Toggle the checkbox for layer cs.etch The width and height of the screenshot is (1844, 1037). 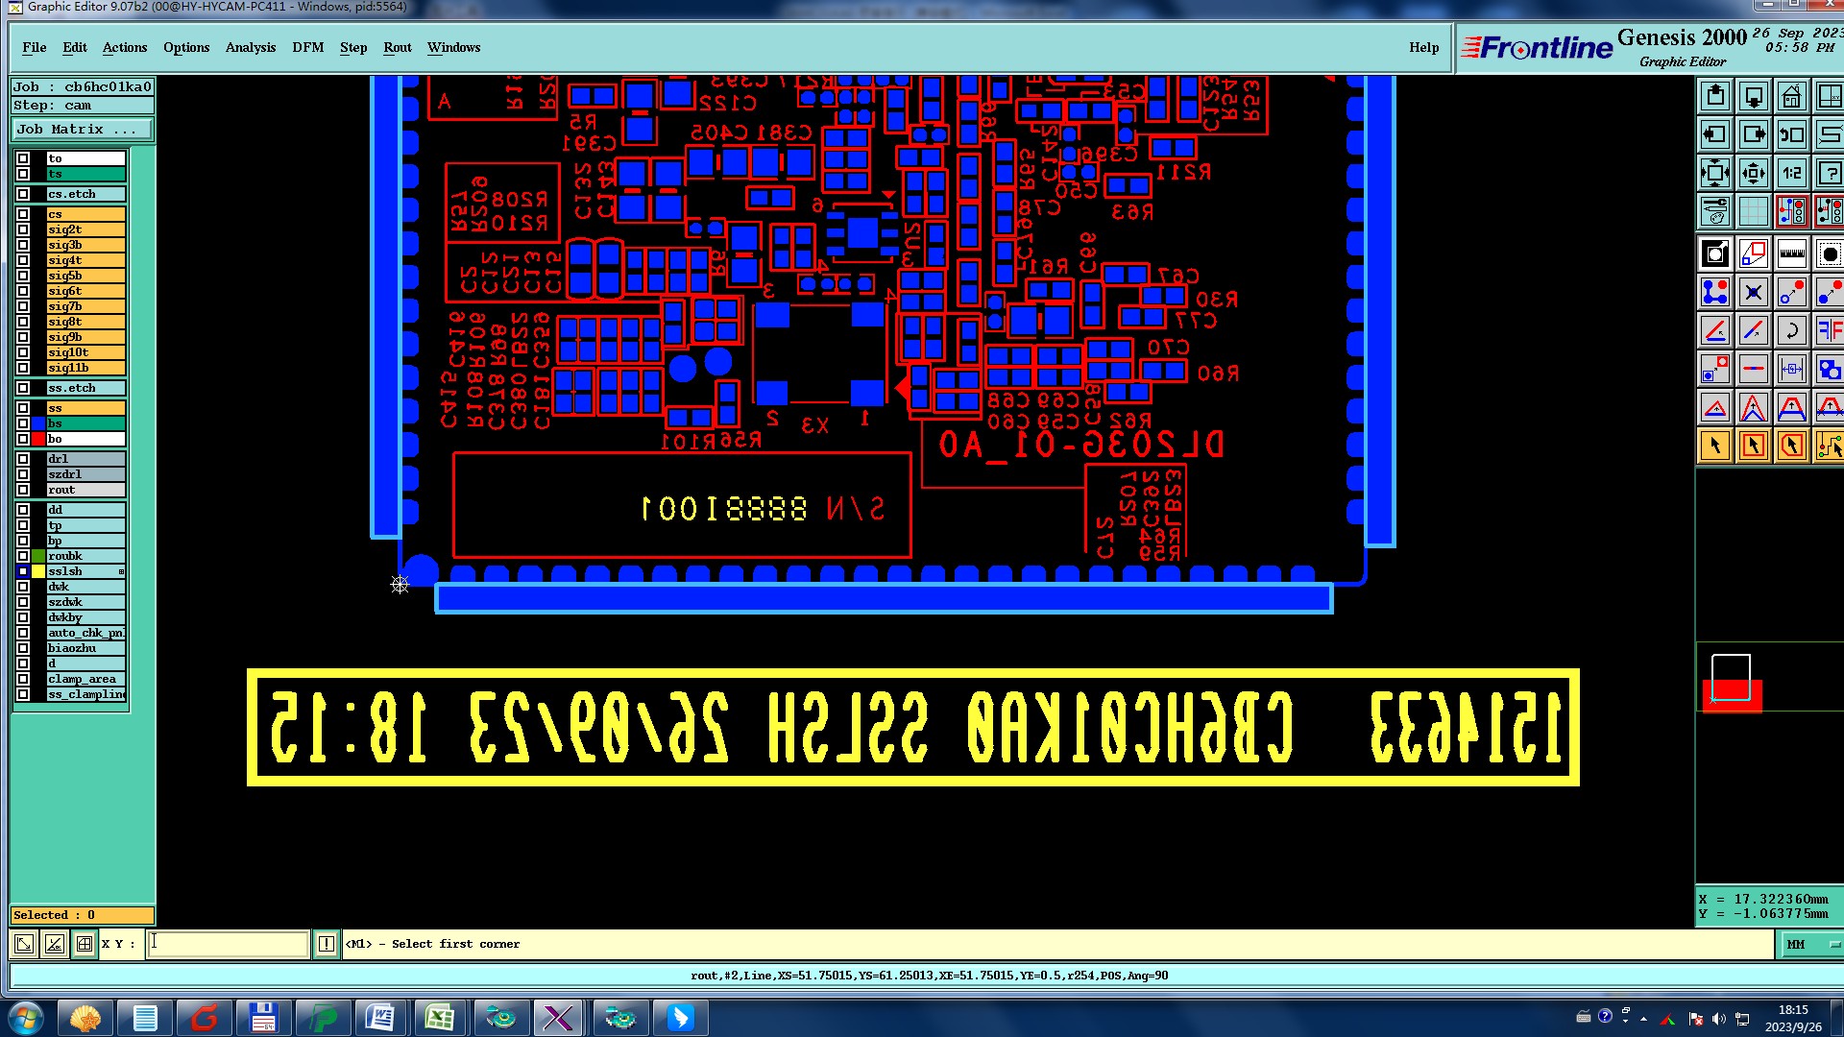click(x=23, y=194)
